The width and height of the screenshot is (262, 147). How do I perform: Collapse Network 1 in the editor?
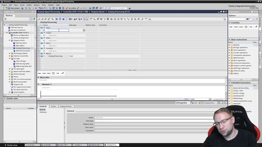[x=38, y=85]
